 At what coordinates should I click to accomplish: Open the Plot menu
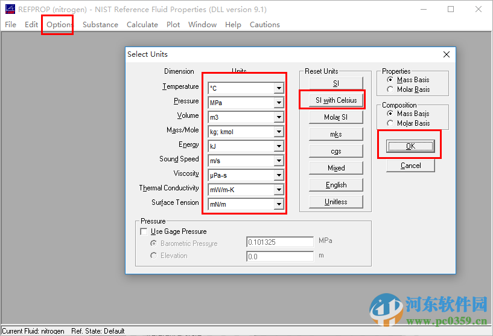tap(173, 25)
